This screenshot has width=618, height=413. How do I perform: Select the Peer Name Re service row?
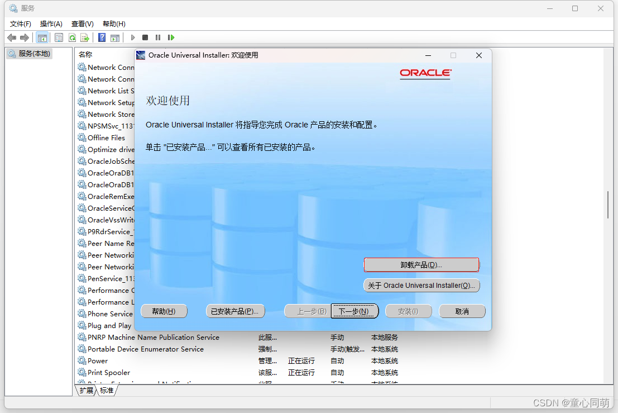pos(111,243)
